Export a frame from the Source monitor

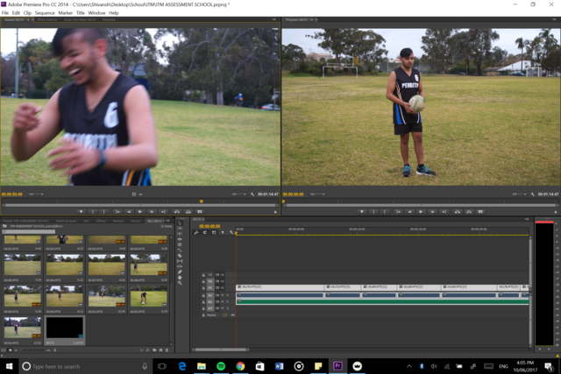point(200,212)
